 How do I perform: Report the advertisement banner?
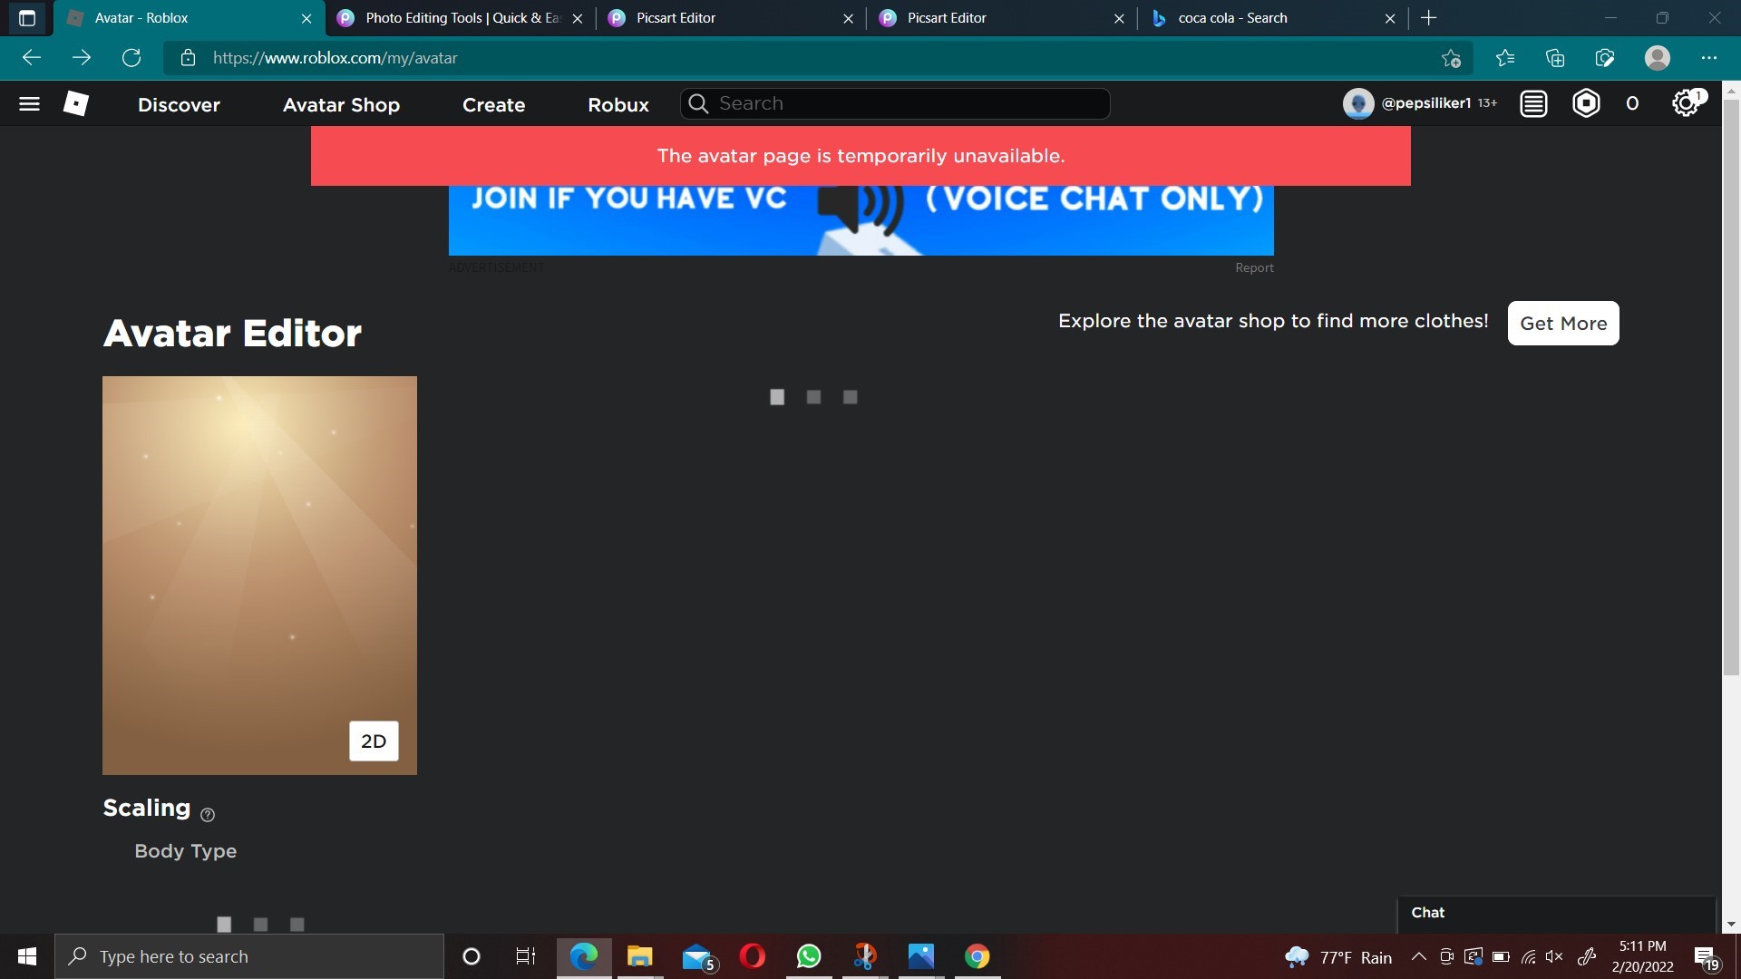pyautogui.click(x=1254, y=268)
